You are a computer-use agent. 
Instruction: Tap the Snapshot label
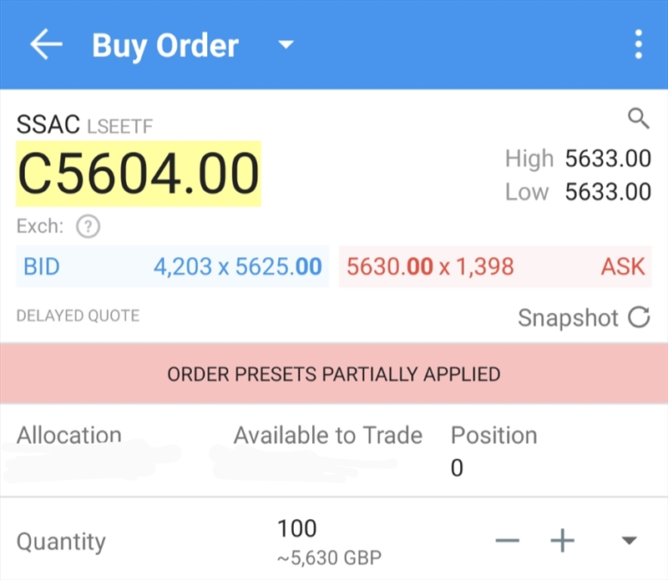pyautogui.click(x=568, y=318)
